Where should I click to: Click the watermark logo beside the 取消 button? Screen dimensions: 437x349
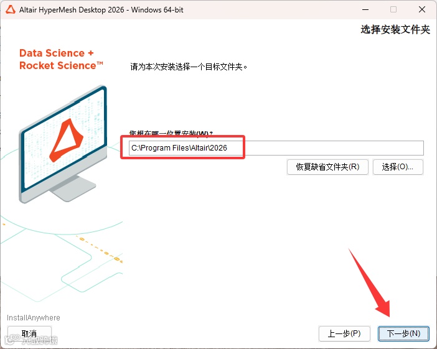coord(12,339)
